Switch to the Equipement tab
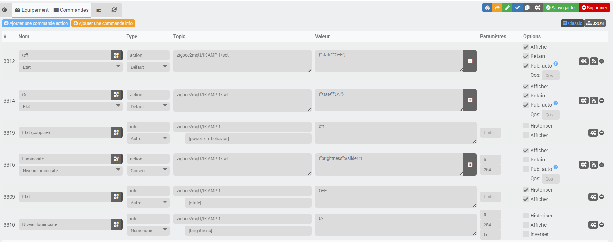The height and width of the screenshot is (242, 613). point(32,10)
